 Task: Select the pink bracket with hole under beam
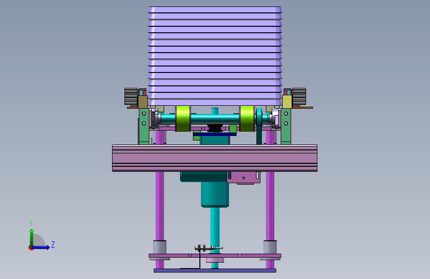coord(244,178)
